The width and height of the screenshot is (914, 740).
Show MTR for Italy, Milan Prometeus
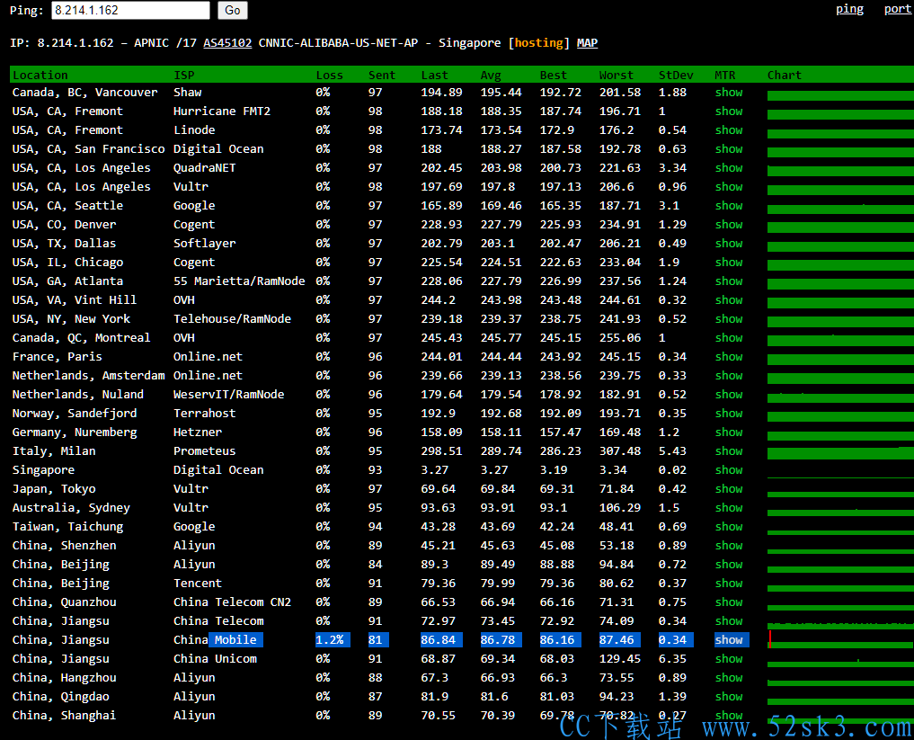(x=729, y=451)
